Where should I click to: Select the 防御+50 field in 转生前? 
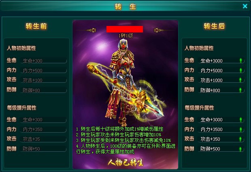pos(43,149)
